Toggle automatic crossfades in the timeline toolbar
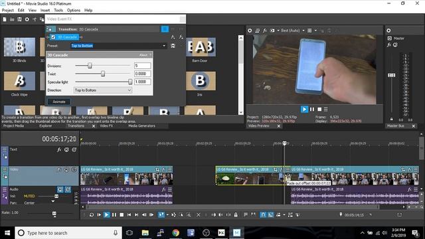Screen dimensions: 425x239 pyautogui.click(x=270, y=215)
